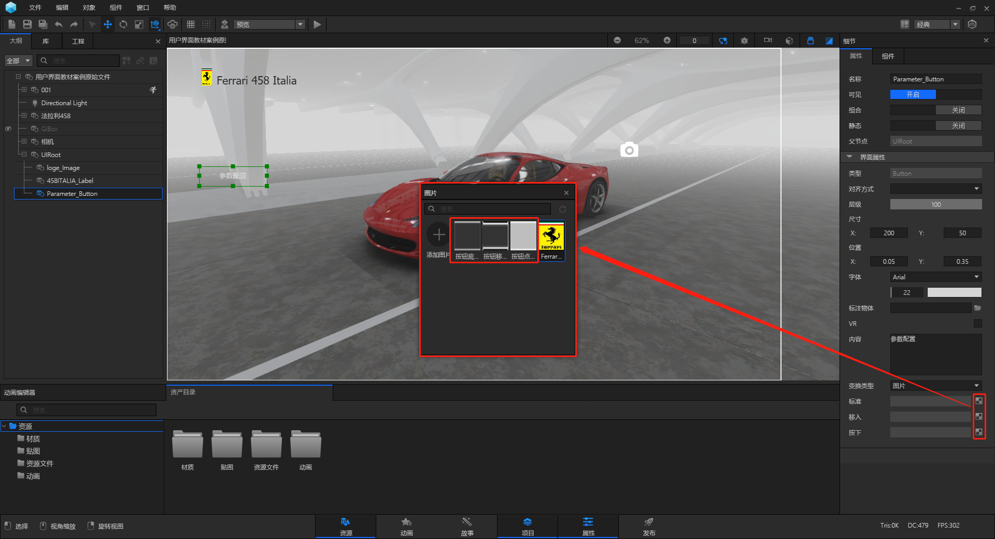Click the font color swatch beside size 22
The width and height of the screenshot is (995, 539).
click(x=954, y=292)
